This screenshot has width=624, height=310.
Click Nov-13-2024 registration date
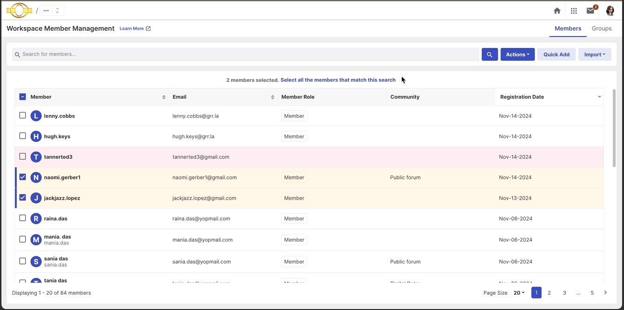[x=515, y=198]
